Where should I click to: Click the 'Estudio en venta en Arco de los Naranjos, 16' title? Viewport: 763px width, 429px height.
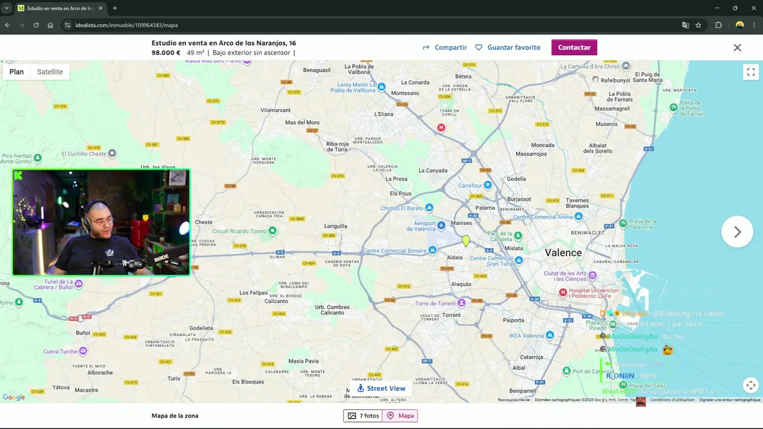pyautogui.click(x=224, y=43)
